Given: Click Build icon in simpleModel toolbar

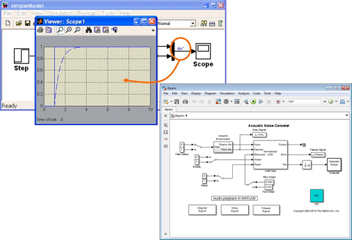Looking at the screenshot, I should [212, 23].
